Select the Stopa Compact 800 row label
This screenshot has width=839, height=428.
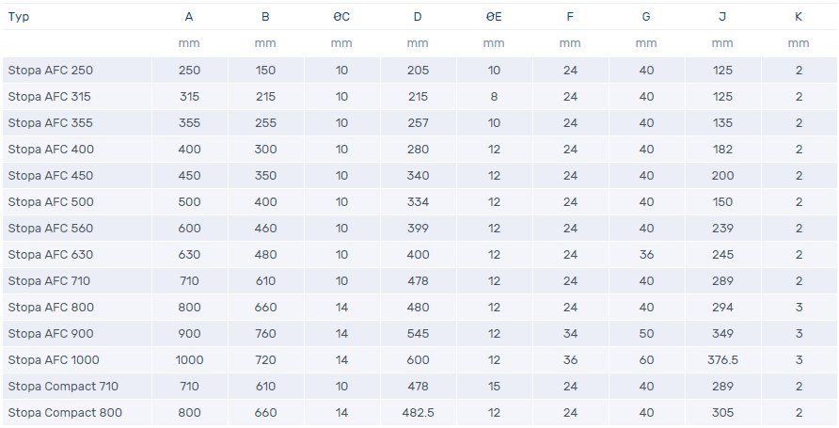coord(65,412)
